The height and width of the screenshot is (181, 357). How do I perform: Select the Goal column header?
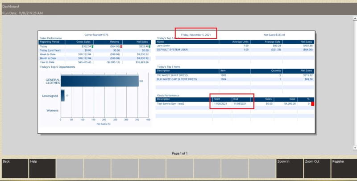click(292, 99)
